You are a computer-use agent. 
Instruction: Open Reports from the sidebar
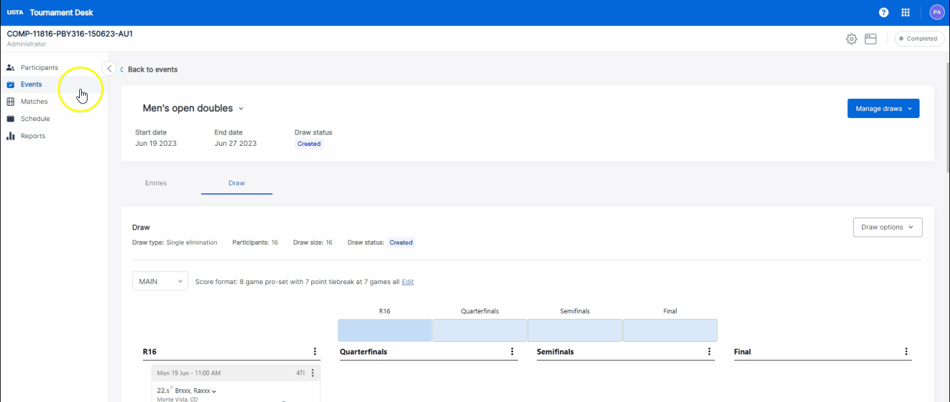tap(33, 136)
